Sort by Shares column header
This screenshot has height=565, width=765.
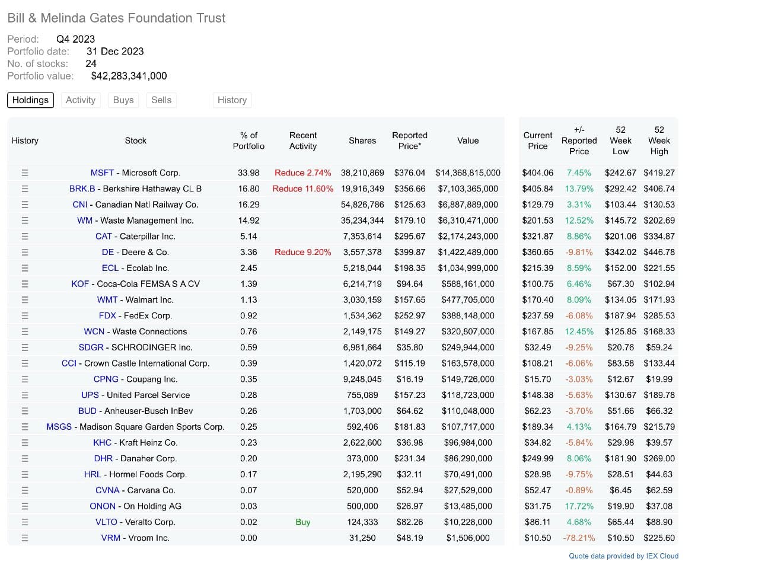(362, 141)
